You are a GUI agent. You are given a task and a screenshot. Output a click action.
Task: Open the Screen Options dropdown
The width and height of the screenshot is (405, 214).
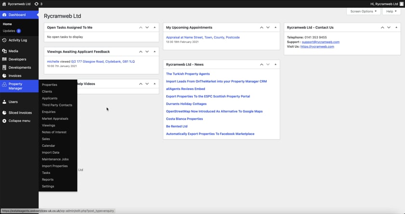point(363,11)
